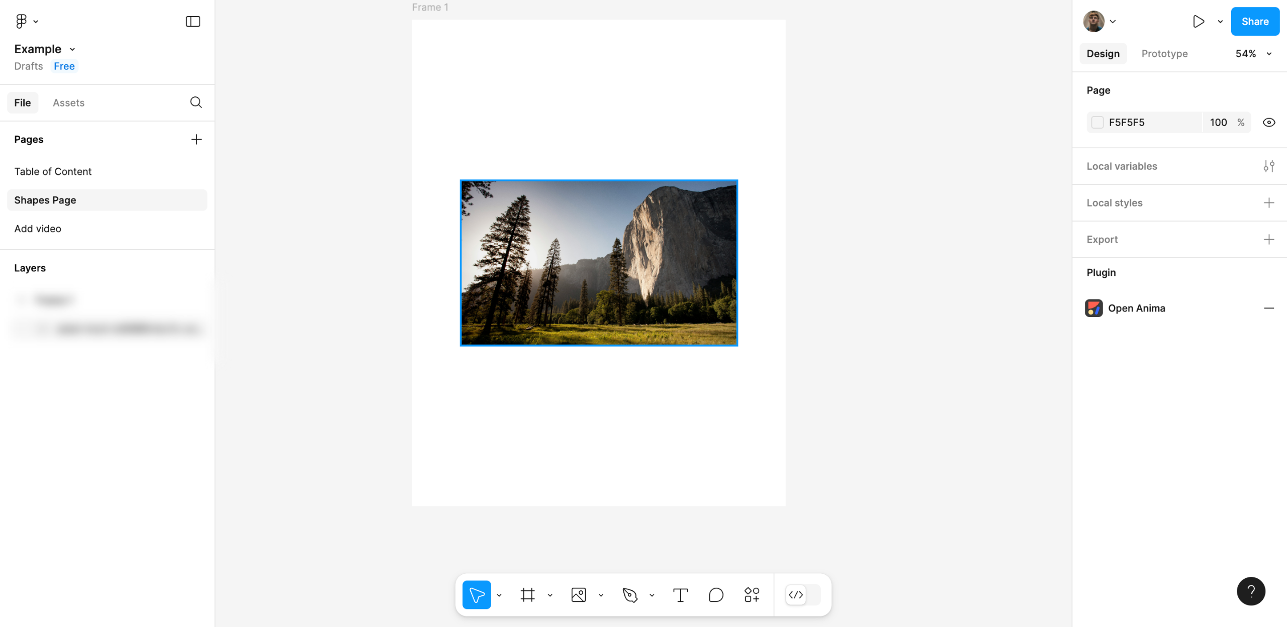Image resolution: width=1287 pixels, height=627 pixels.
Task: Toggle page background visibility eye
Action: (x=1269, y=123)
